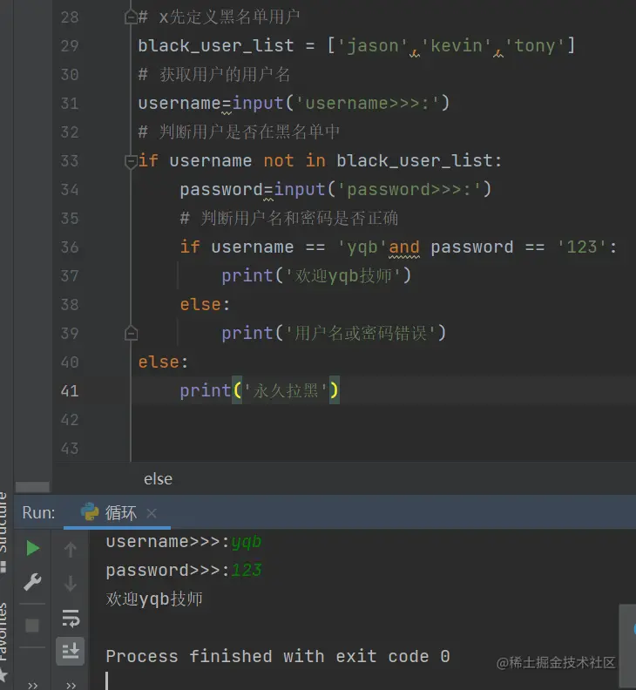Click 'password=input' on line 34

coord(253,190)
